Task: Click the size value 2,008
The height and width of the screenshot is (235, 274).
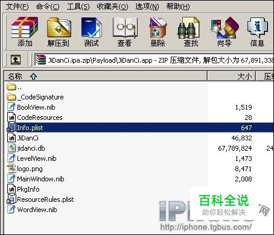Action: [x=243, y=179]
